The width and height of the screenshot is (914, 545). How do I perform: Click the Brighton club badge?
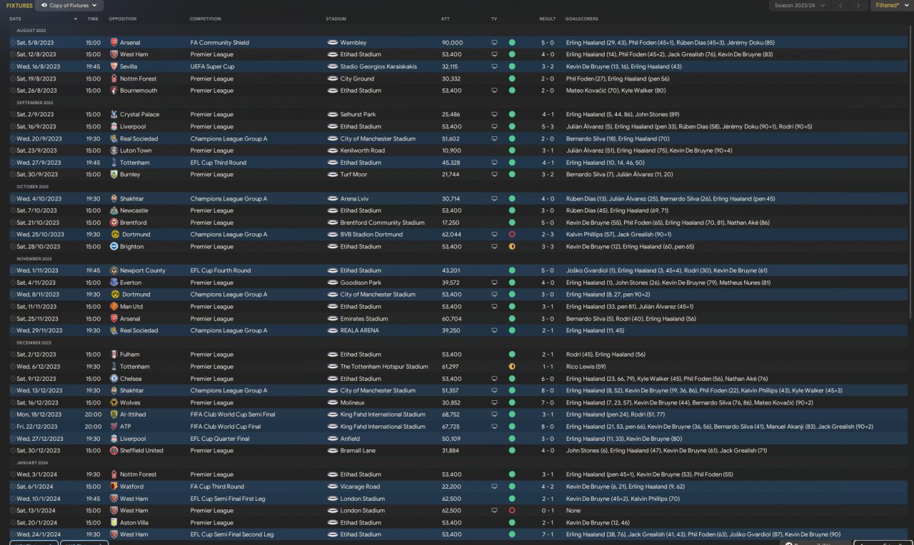(114, 247)
